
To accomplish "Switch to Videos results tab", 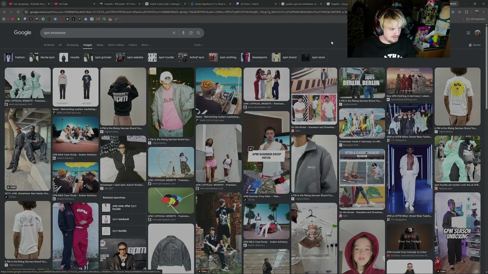I will click(133, 45).
